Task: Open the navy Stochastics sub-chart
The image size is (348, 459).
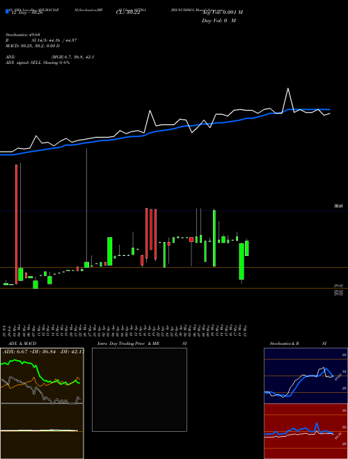Action: 306,376
